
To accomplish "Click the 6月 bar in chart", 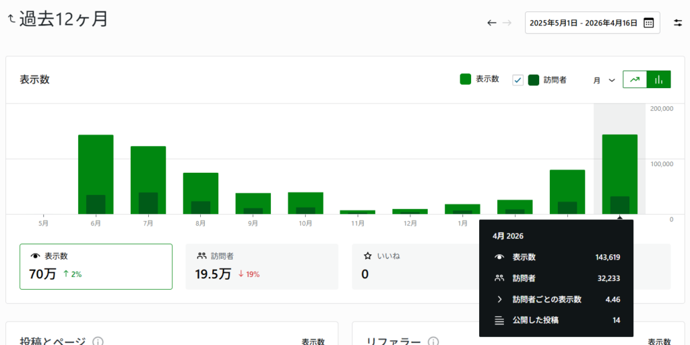I will pyautogui.click(x=96, y=174).
